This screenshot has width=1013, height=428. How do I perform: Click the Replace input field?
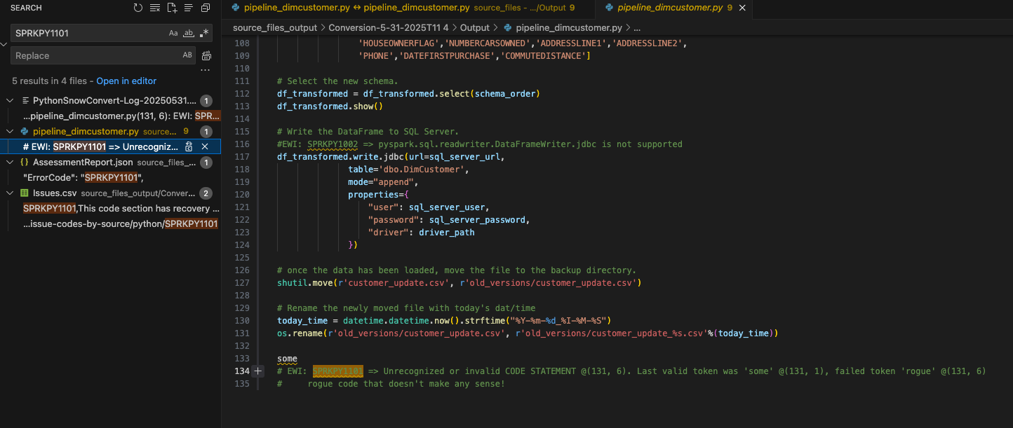[95, 56]
